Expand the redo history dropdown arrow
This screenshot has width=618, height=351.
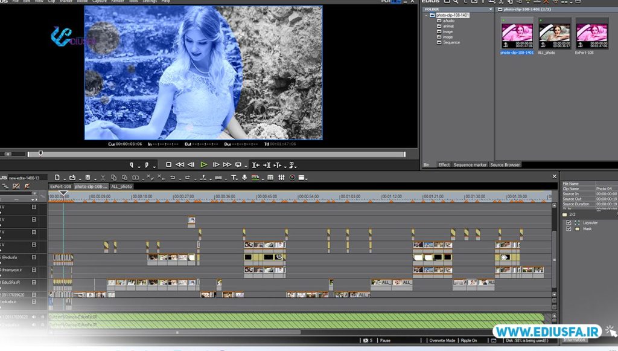(x=195, y=179)
